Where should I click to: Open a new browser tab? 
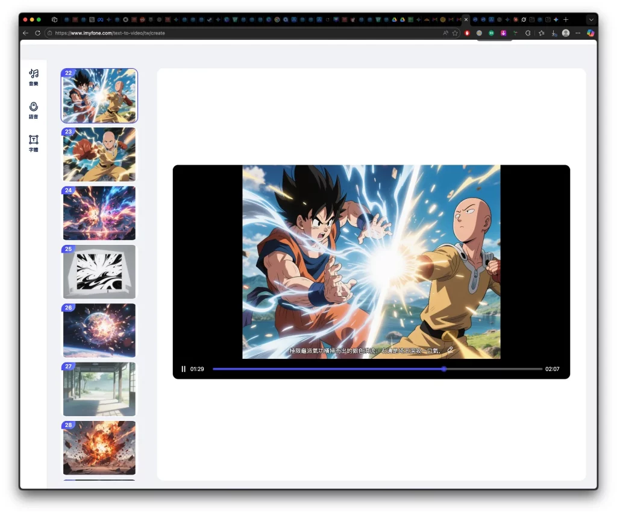point(565,20)
